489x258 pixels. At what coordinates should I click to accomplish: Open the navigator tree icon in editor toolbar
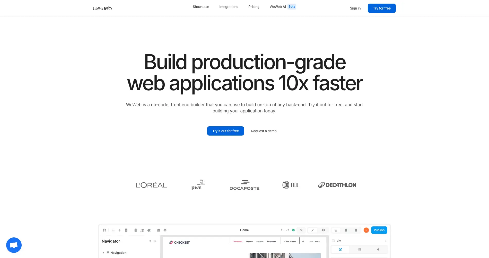(113, 230)
